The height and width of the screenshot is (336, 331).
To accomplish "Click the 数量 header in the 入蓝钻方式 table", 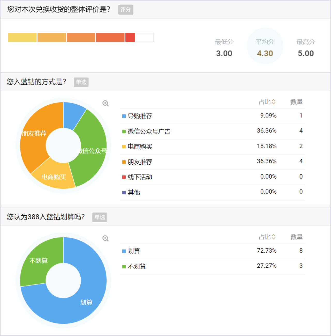I will tap(297, 102).
